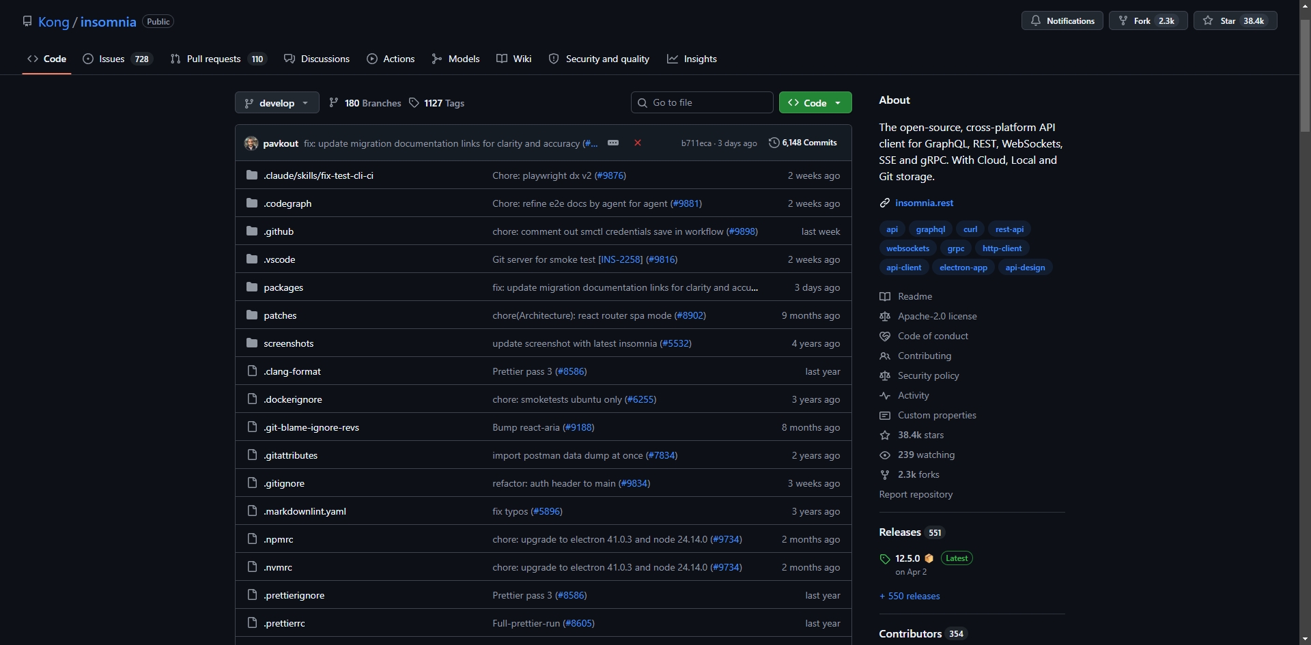Click Report repository
1311x645 pixels.
[x=916, y=494]
